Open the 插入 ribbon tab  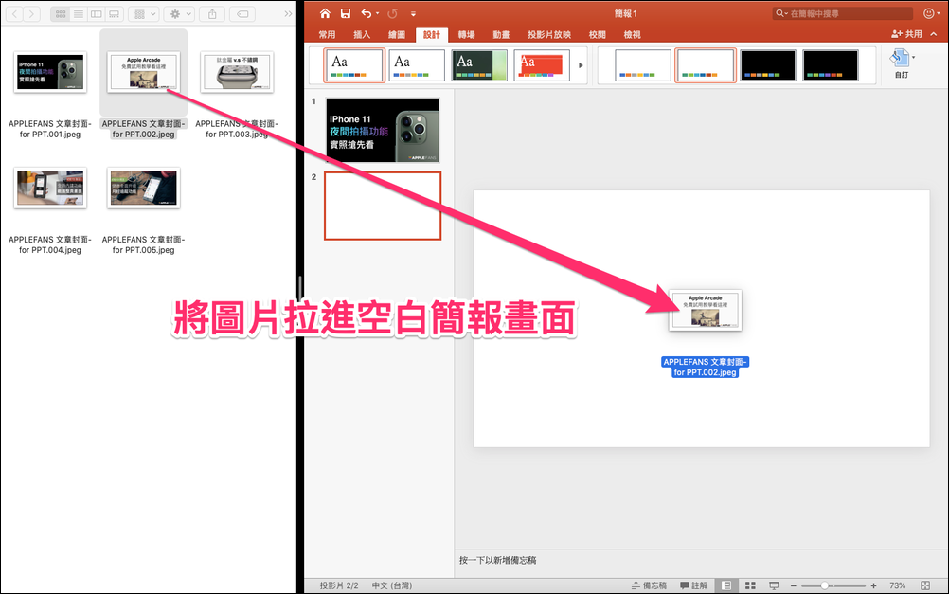362,34
